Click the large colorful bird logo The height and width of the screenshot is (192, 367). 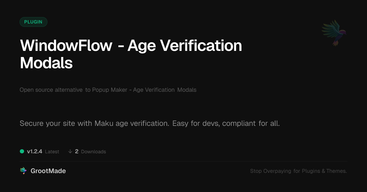pos(334,33)
